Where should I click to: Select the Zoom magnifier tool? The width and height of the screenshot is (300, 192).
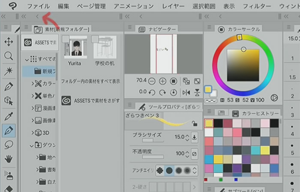pos(8,56)
